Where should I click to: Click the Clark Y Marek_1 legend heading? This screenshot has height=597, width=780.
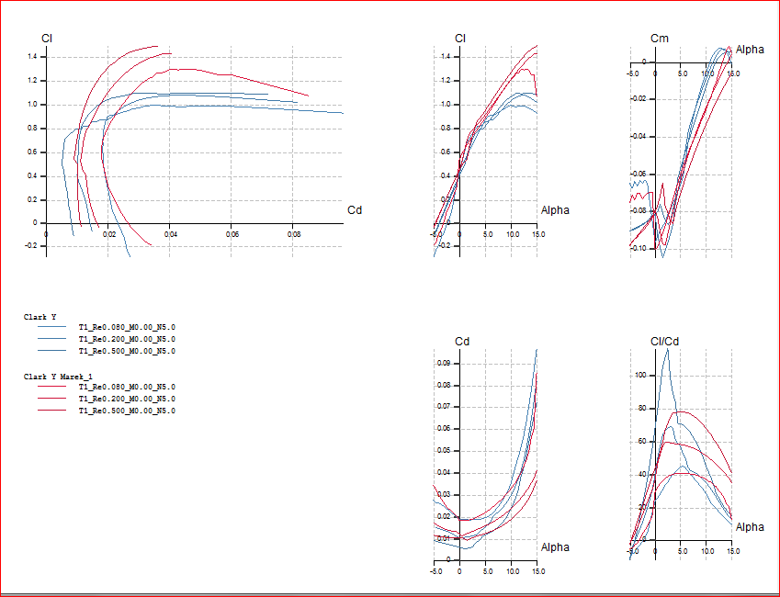(x=57, y=377)
